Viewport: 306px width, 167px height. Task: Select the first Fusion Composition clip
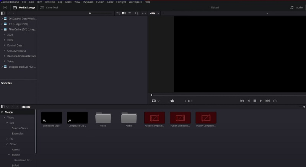tap(155, 117)
